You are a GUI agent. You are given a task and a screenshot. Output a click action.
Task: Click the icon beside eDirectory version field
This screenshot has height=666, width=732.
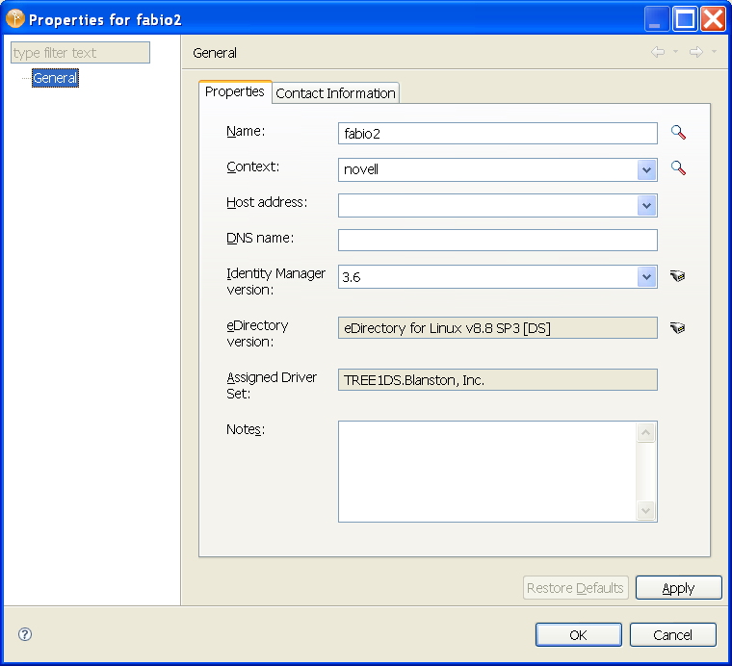pyautogui.click(x=678, y=328)
